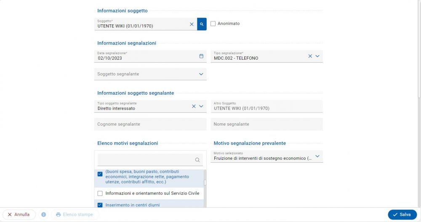Check Informazioni e orientamento sul Servizio Civile
The image size is (421, 222).
click(x=100, y=193)
